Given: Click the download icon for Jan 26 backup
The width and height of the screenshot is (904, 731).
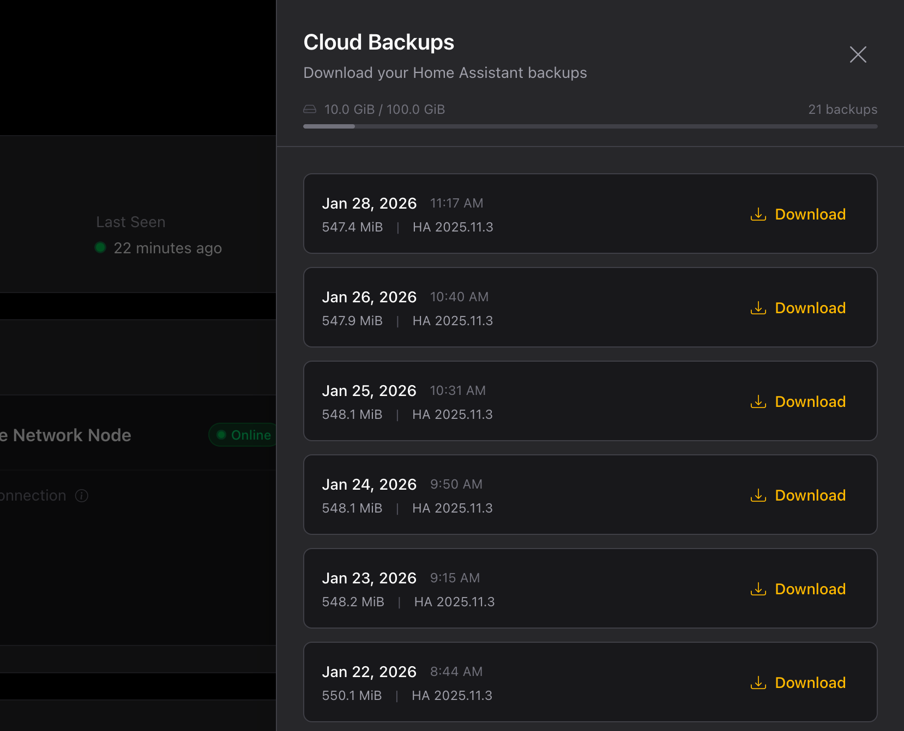Looking at the screenshot, I should (x=758, y=308).
